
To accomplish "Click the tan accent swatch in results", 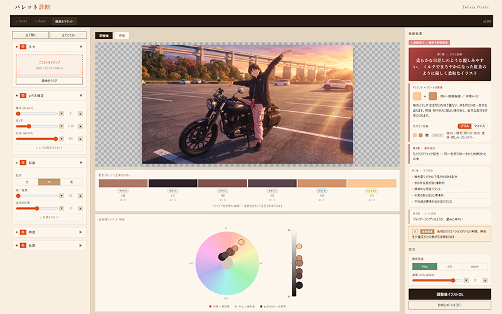I will pos(432,96).
